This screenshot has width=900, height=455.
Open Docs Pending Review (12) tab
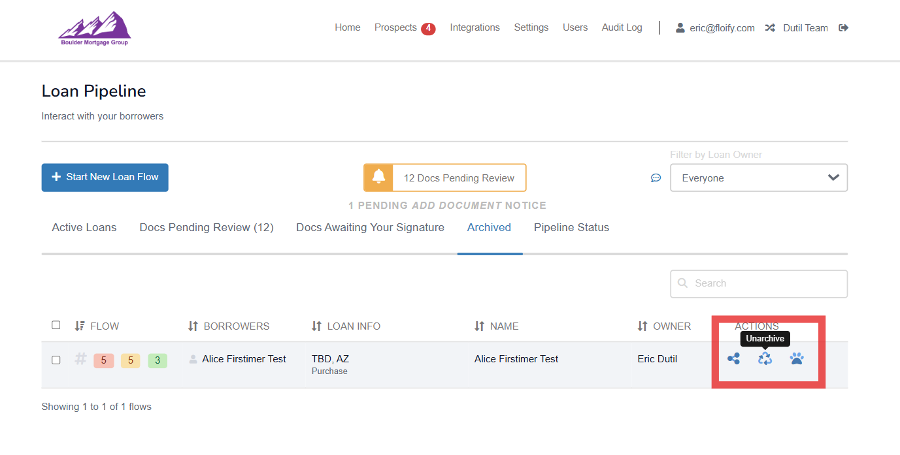(x=207, y=228)
